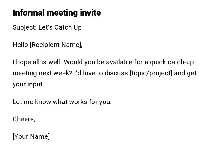Click the word "Hello" in the greeting

click(x=20, y=45)
